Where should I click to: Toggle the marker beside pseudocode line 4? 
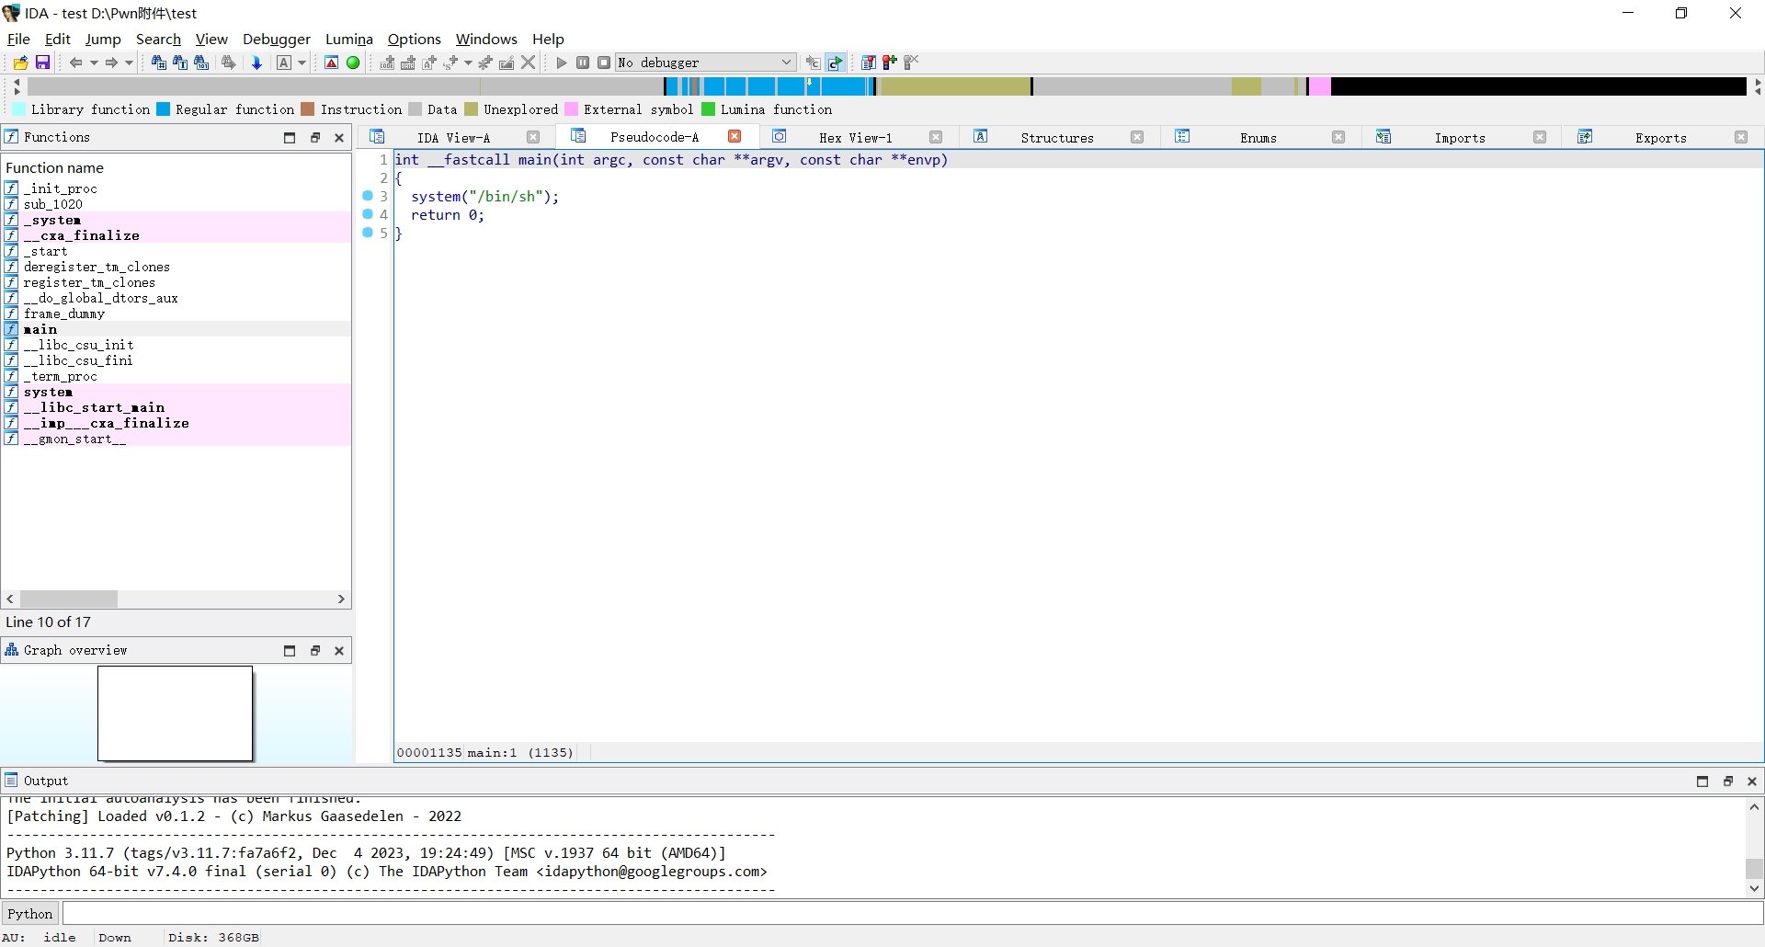click(x=367, y=214)
